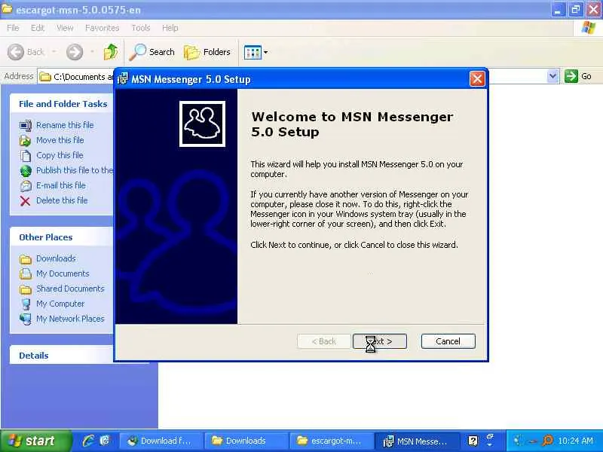Switch to MSN Messe... taskbar button
603x452 pixels.
[x=416, y=441]
